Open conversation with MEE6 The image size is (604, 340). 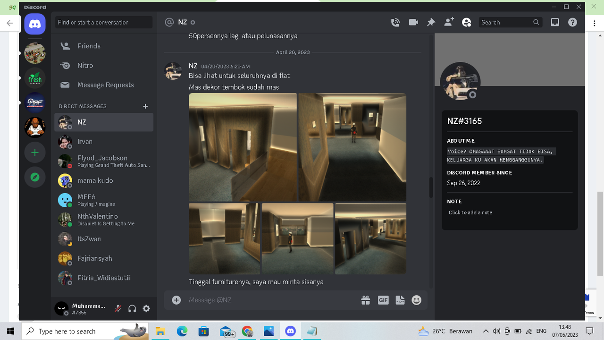pos(104,200)
